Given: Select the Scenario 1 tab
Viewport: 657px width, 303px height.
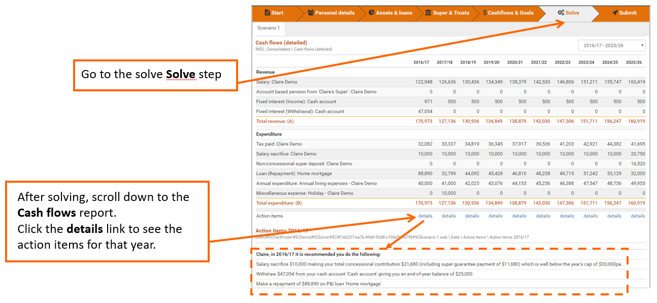Looking at the screenshot, I should [269, 28].
